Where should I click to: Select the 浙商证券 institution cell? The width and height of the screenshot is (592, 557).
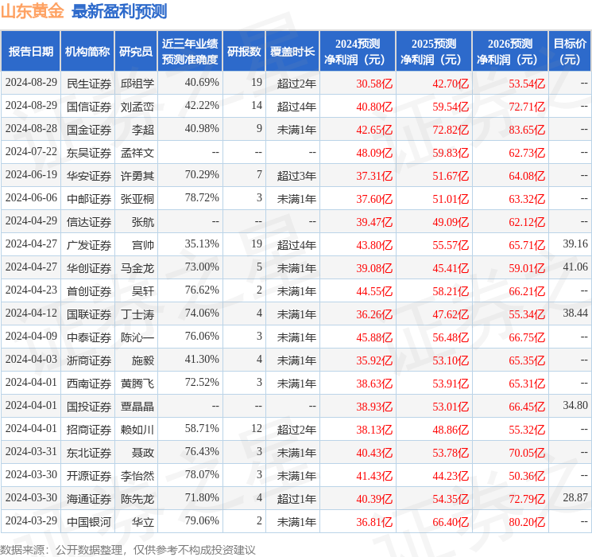click(x=89, y=360)
